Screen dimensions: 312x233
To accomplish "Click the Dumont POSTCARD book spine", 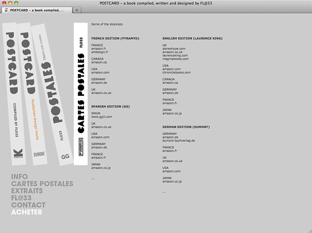I will pyautogui.click(x=32, y=94).
